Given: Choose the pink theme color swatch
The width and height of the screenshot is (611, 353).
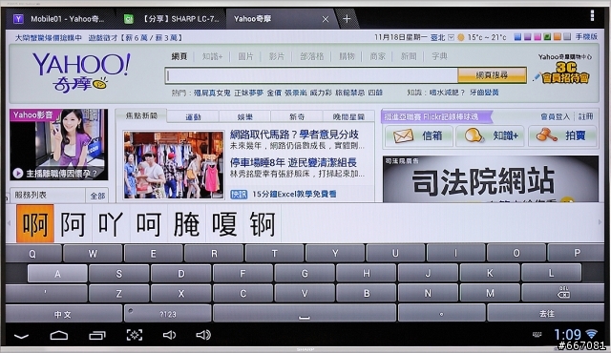Looking at the screenshot, I should [537, 37].
